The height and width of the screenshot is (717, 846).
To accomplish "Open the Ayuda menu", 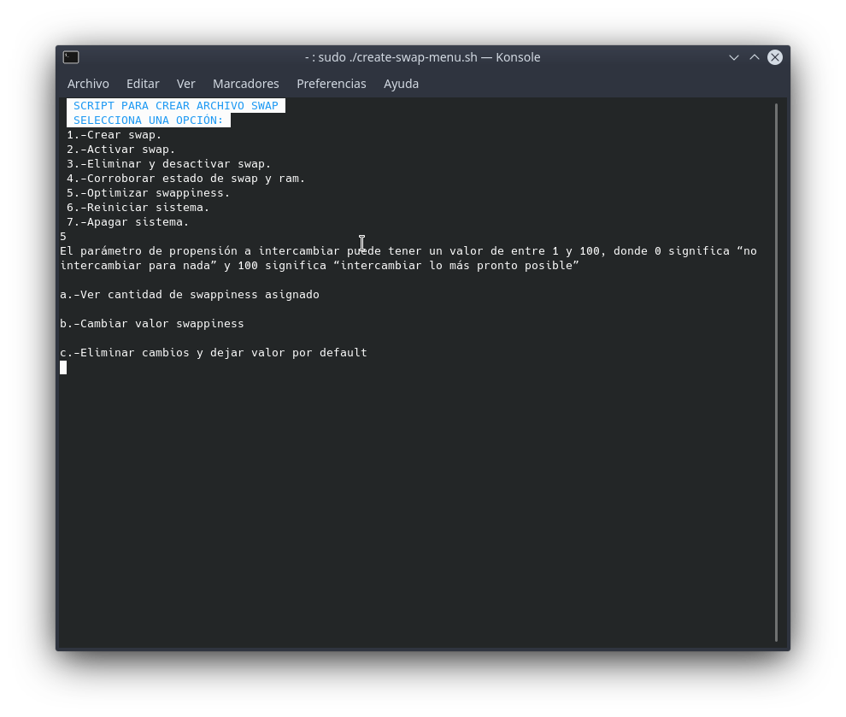I will pyautogui.click(x=401, y=84).
